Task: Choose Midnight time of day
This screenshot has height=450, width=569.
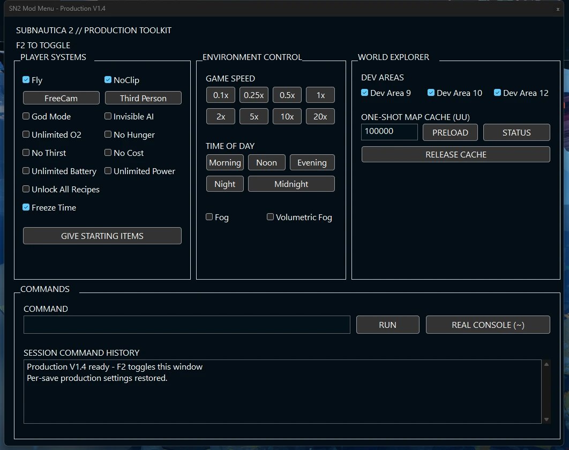Action: coord(291,184)
